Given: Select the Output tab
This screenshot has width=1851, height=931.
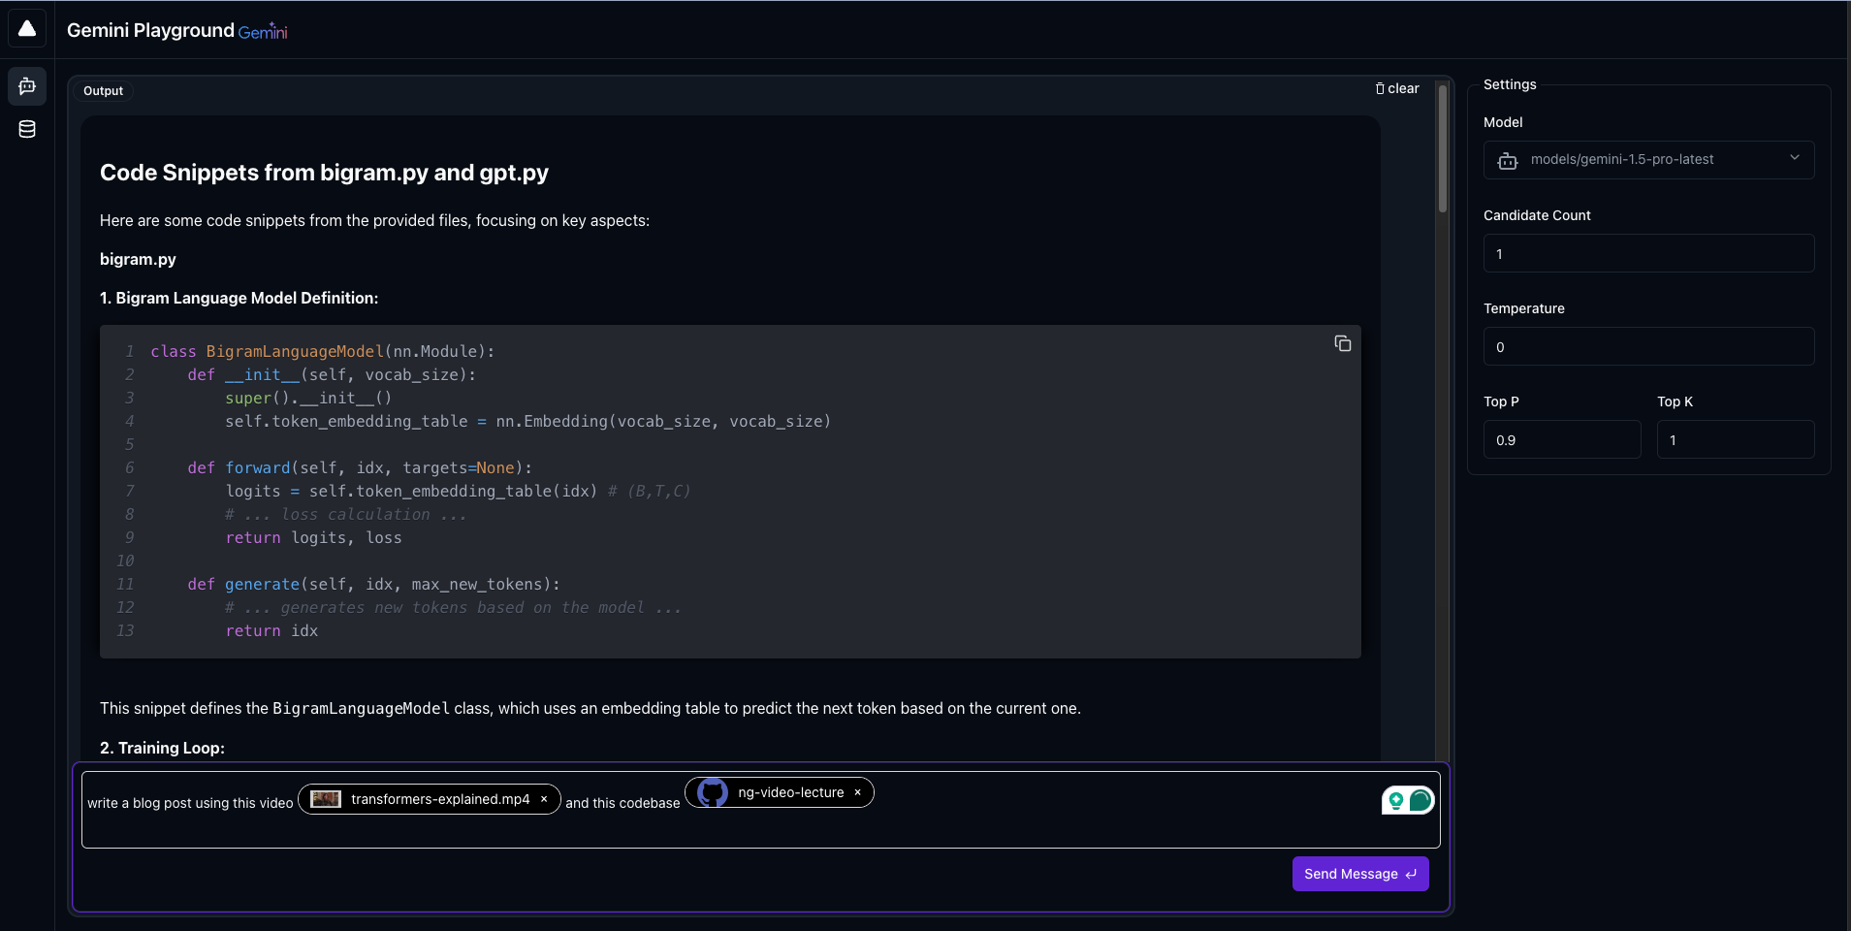Looking at the screenshot, I should point(102,89).
